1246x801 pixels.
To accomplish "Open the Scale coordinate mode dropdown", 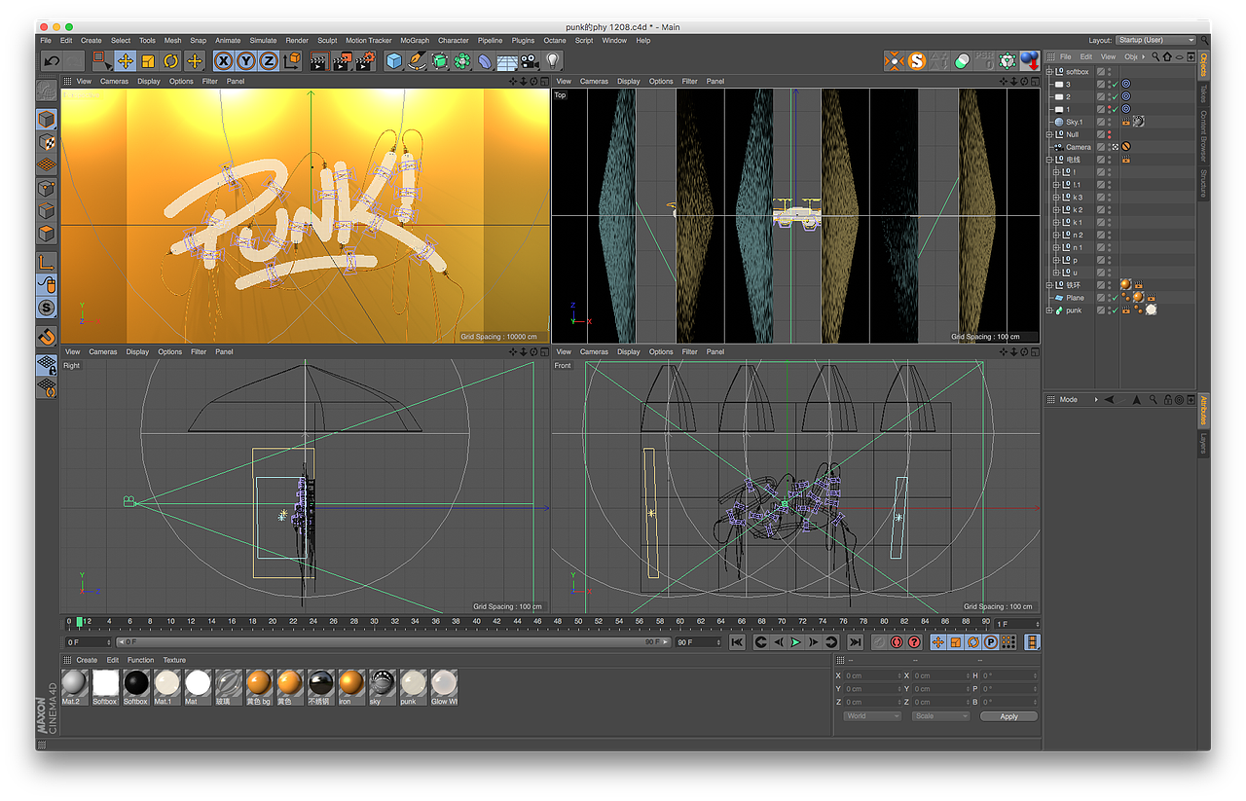I will 940,716.
